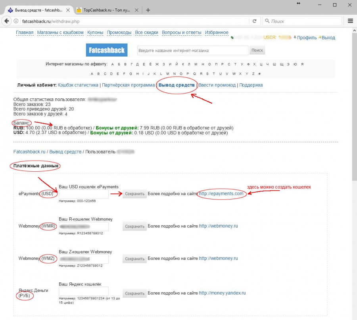
Task: Focus the Webmoney R-кошелек input field
Action: (x=84, y=226)
